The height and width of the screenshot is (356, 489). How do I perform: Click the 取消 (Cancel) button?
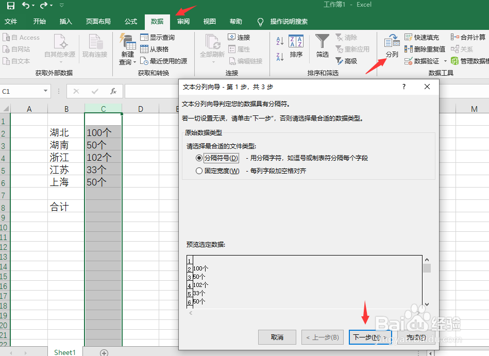pyautogui.click(x=277, y=337)
